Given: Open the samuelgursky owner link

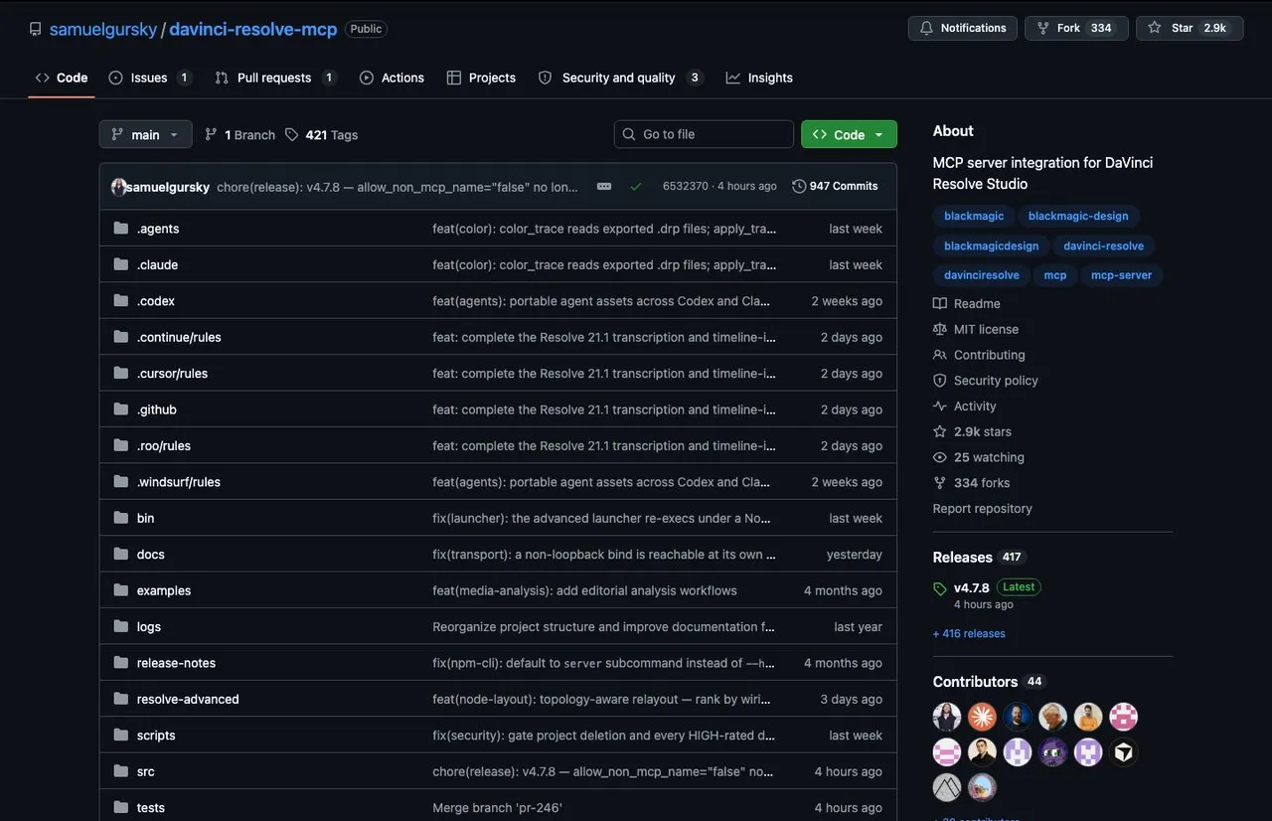Looking at the screenshot, I should tap(103, 29).
